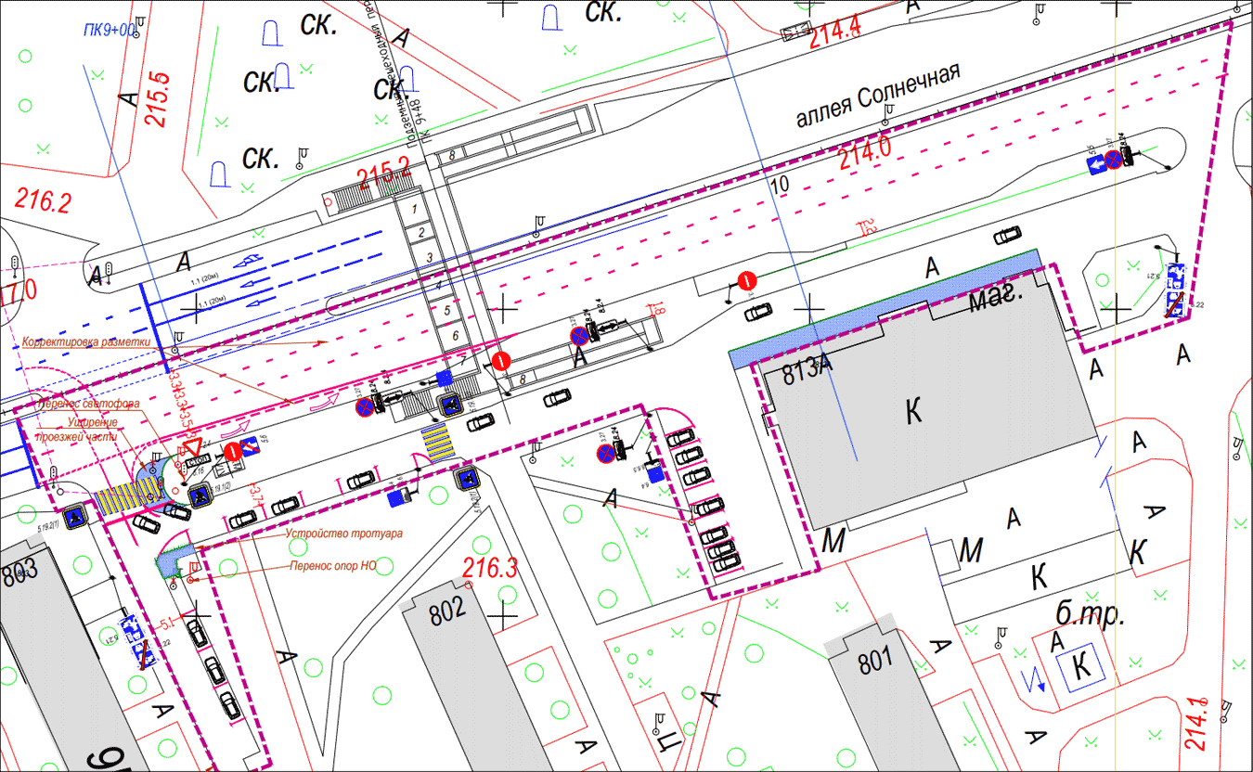
Task: Click the blue left-arrow one-way sign
Action: pyautogui.click(x=1095, y=164)
